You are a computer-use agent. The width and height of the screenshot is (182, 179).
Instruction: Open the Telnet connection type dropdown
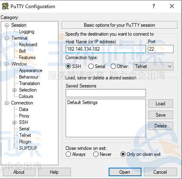153,66
